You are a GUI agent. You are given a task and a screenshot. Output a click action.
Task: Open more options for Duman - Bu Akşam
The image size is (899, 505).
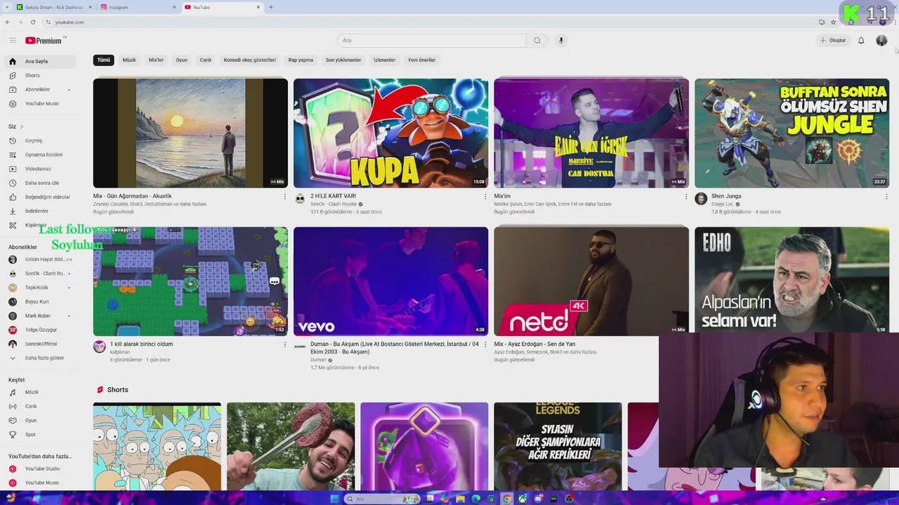485,345
